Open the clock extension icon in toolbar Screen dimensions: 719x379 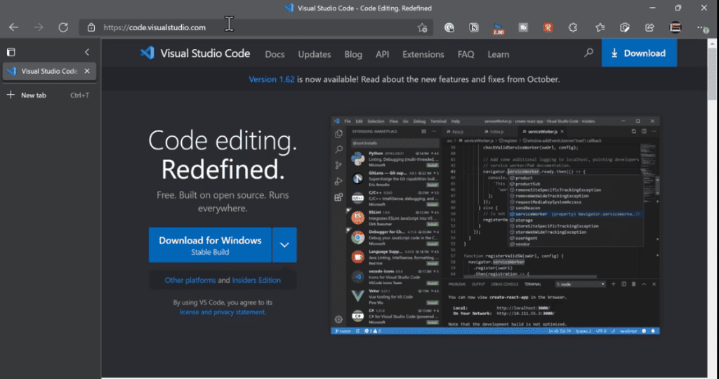[x=449, y=27]
